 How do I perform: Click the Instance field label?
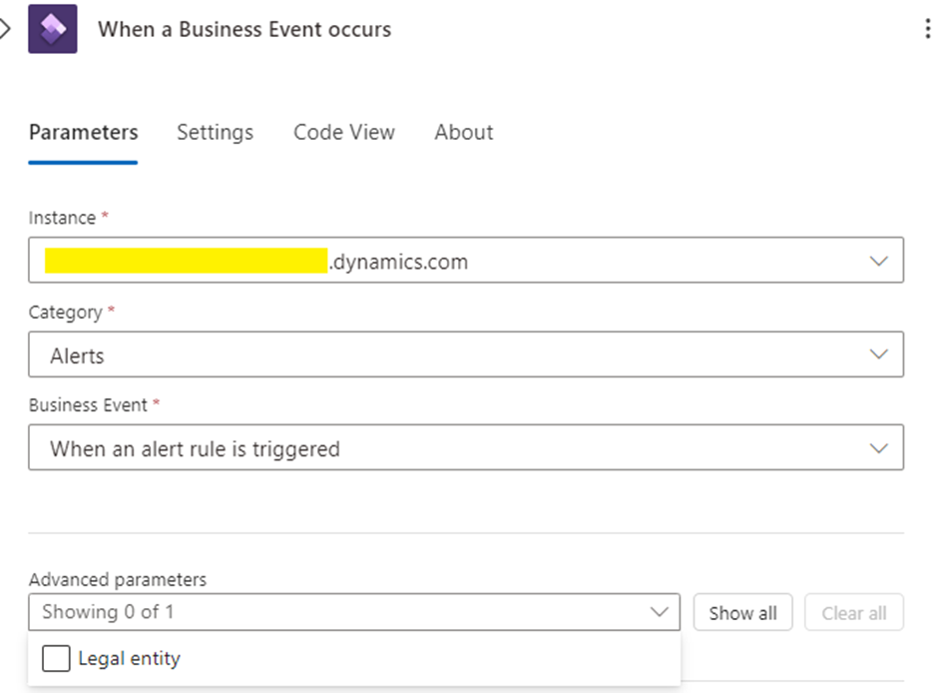(62, 218)
